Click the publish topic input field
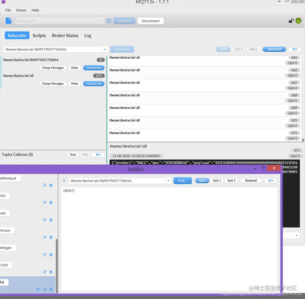The height and width of the screenshot is (299, 305). coord(117,181)
